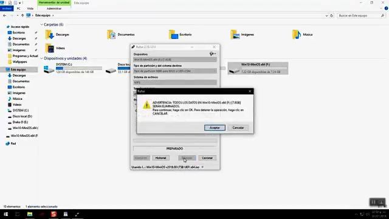The image size is (389, 219).
Task: Open Historial in the Rufus window
Action: tap(160, 158)
